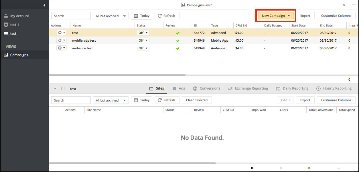Open the New Campaign dropdown

pyautogui.click(x=276, y=16)
